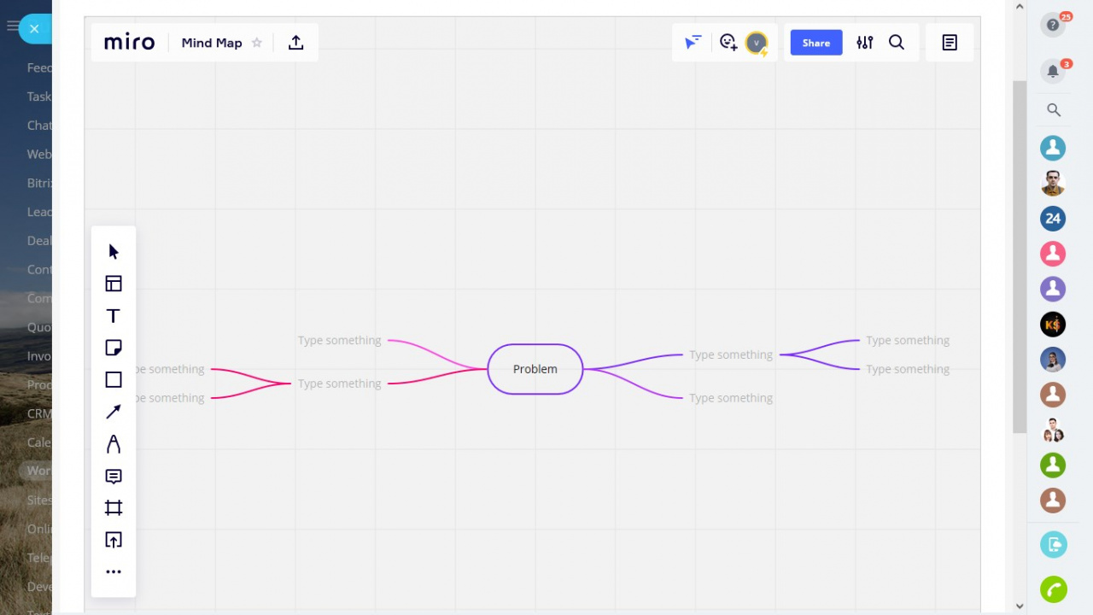The width and height of the screenshot is (1093, 615).
Task: Open the templates tool in toolbar
Action: 114,284
